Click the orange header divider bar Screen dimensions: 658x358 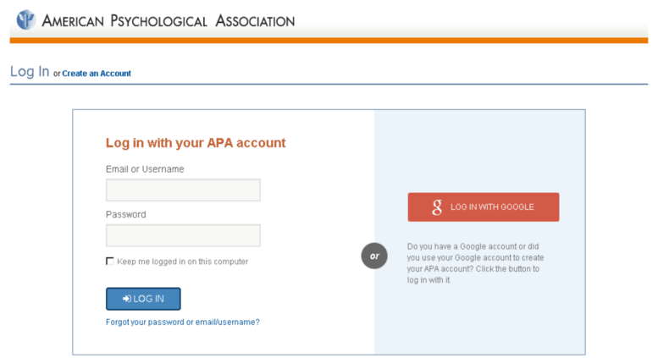[x=329, y=41]
